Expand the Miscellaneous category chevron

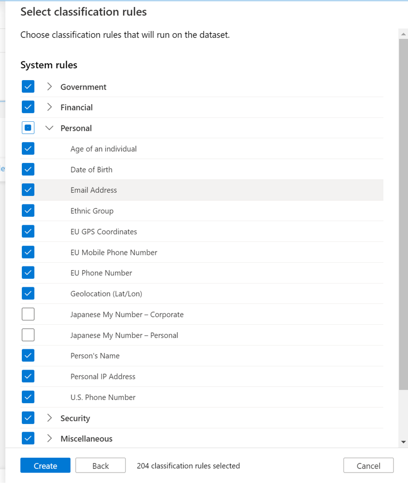coord(49,438)
